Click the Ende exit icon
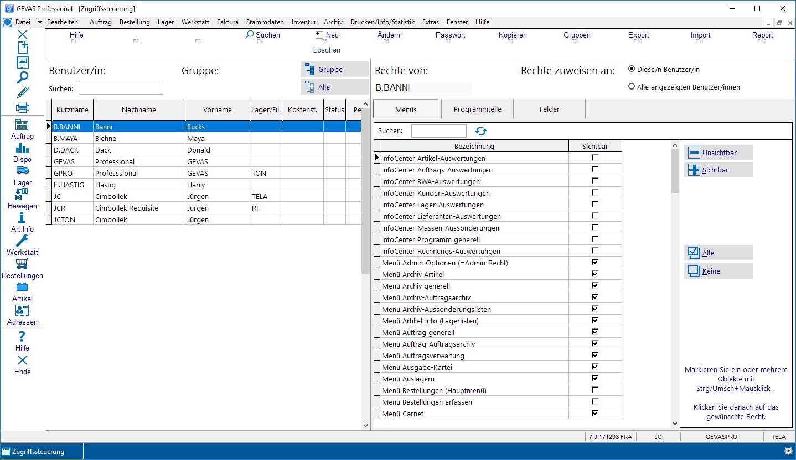796x460 pixels. [x=22, y=360]
